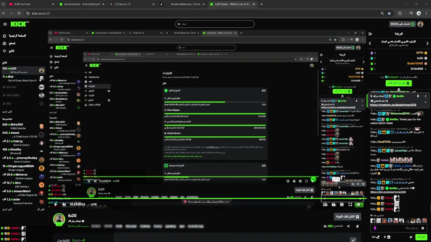Screen dimensions: 431x242
Task: Open the chat shop icon
Action: click(389, 237)
